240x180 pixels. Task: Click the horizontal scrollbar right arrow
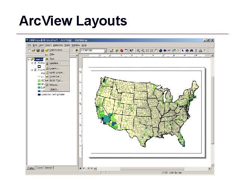[209, 168]
